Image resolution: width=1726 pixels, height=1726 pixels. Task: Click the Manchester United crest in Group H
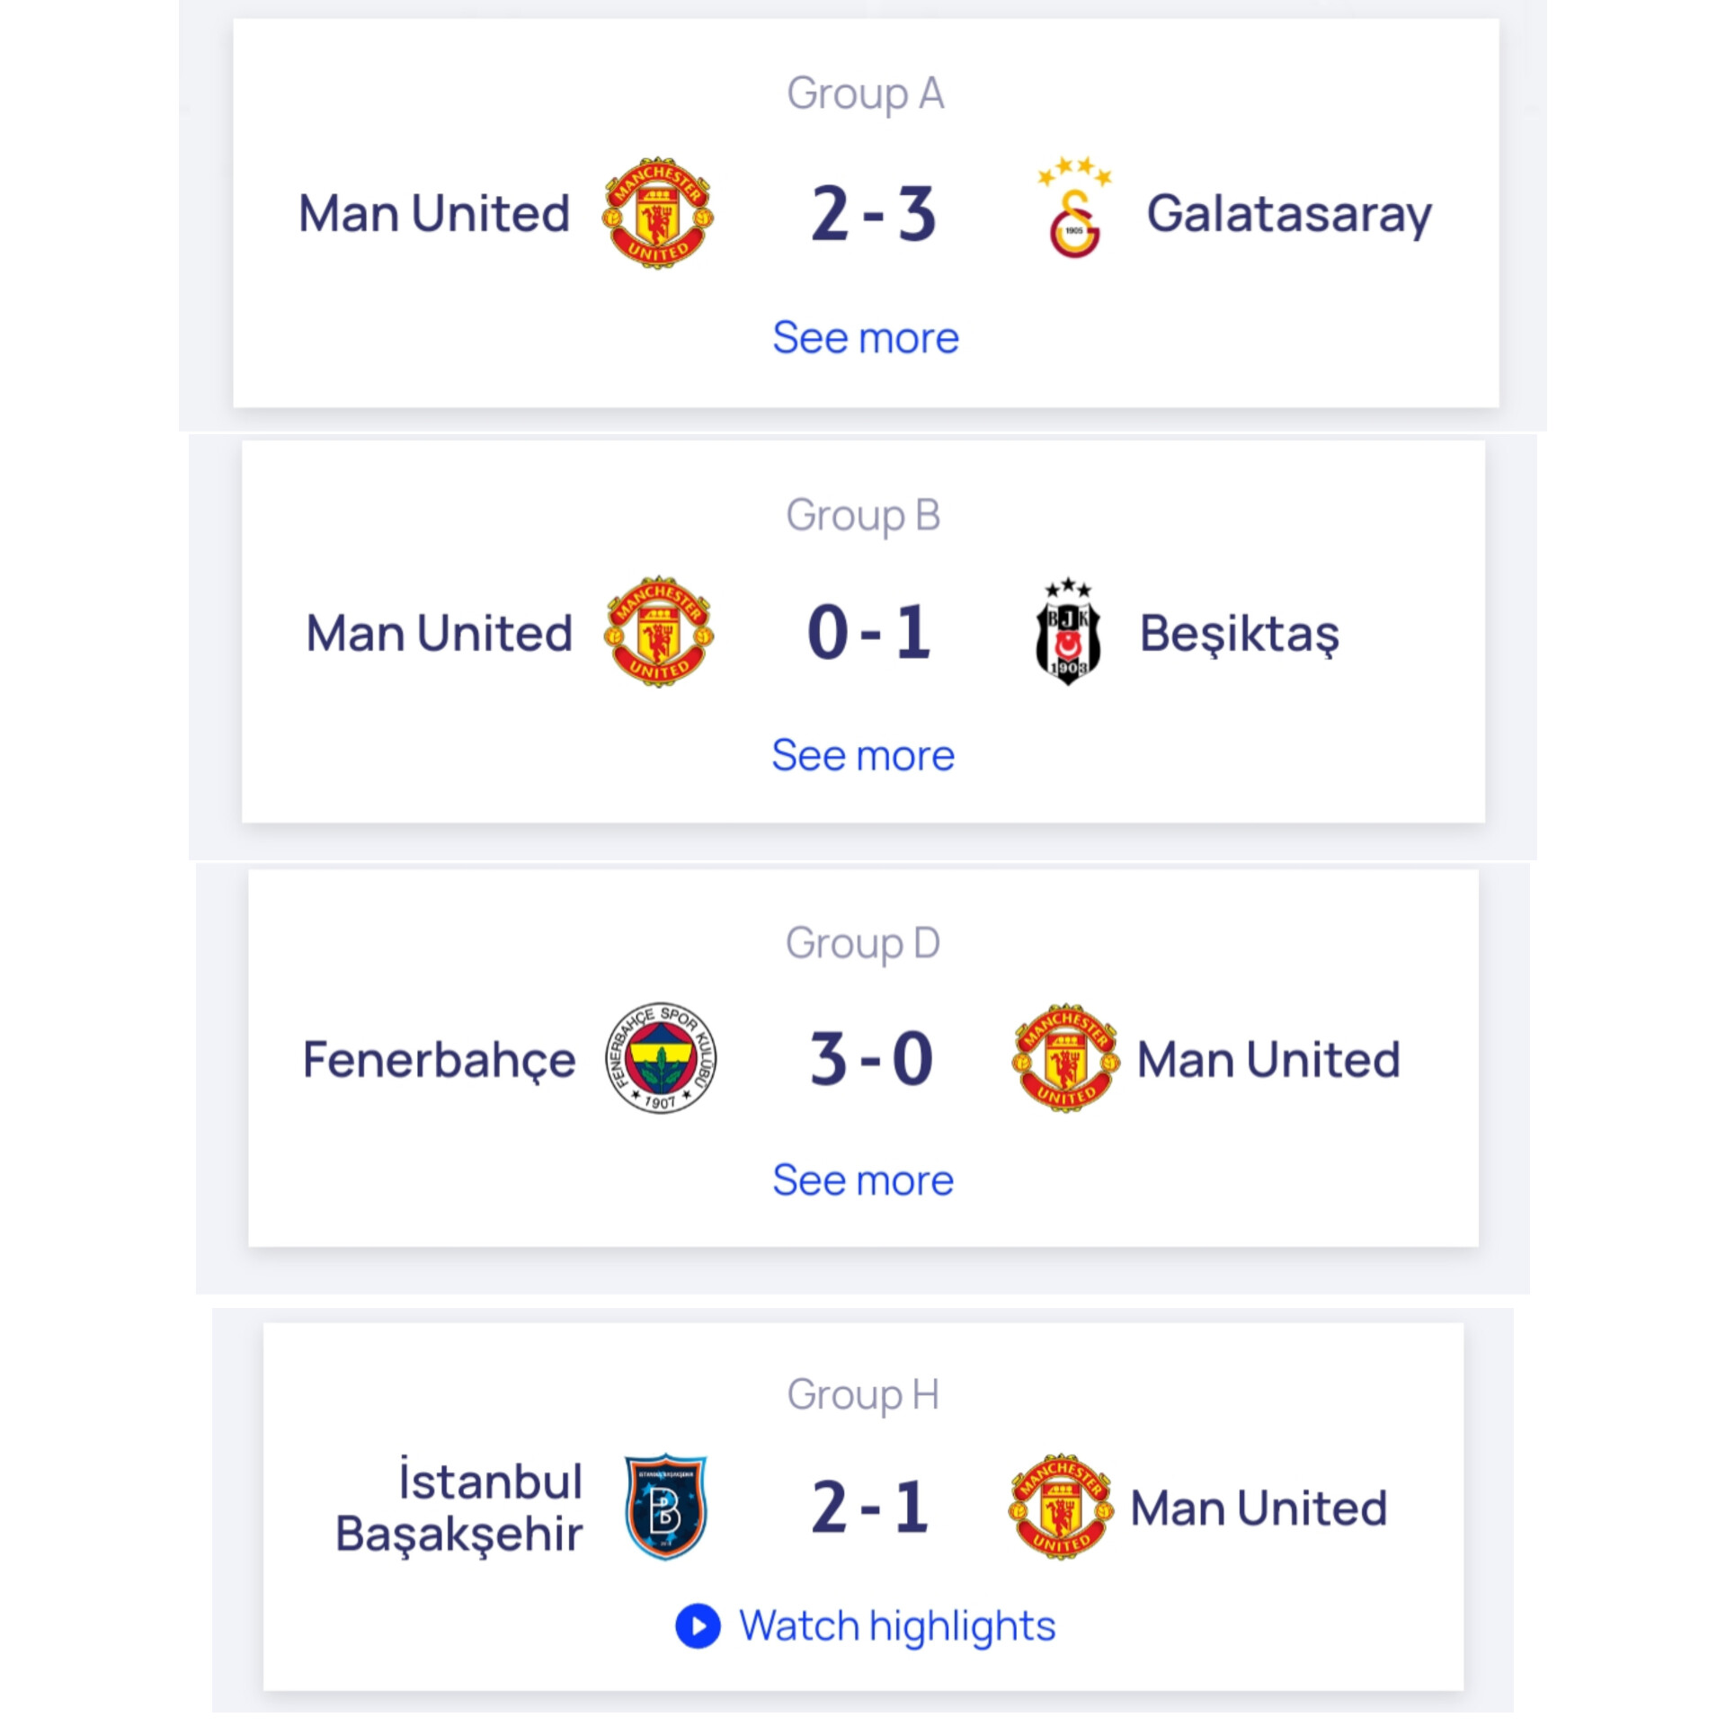pos(1061,1507)
